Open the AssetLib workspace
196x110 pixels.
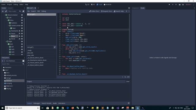tap(107, 5)
